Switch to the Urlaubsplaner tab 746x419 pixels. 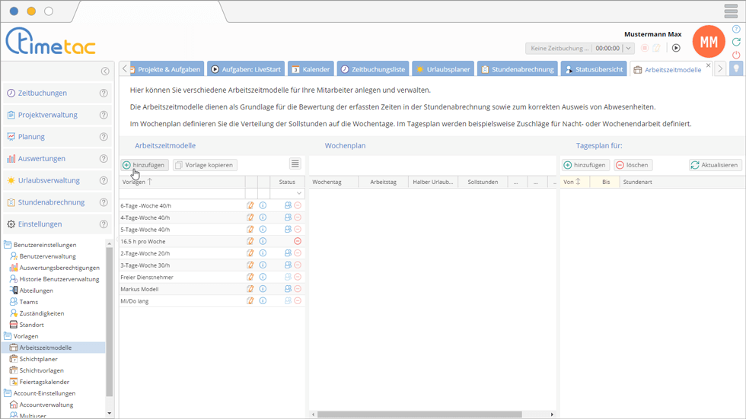[x=443, y=69]
